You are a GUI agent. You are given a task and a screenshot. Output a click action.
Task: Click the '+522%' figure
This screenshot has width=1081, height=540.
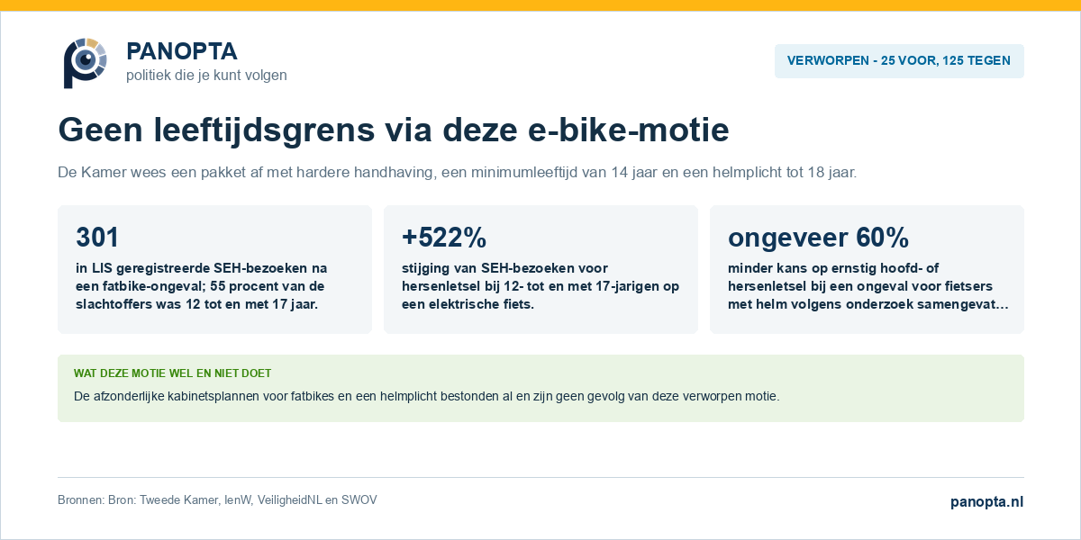point(444,238)
